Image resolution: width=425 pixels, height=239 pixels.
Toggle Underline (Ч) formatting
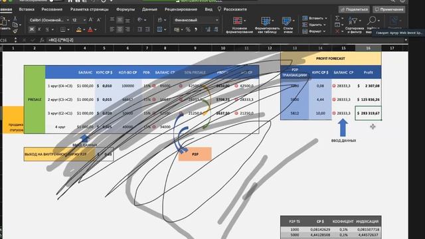[x=47, y=29]
